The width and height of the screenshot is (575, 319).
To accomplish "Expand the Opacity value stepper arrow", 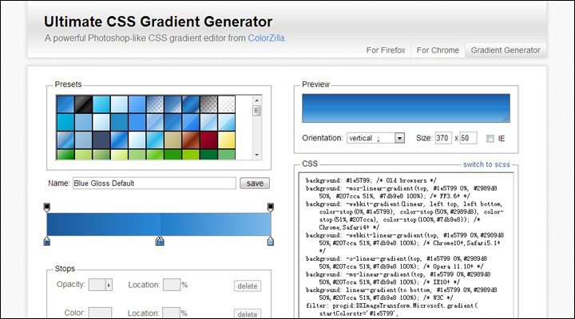I will pos(109,285).
